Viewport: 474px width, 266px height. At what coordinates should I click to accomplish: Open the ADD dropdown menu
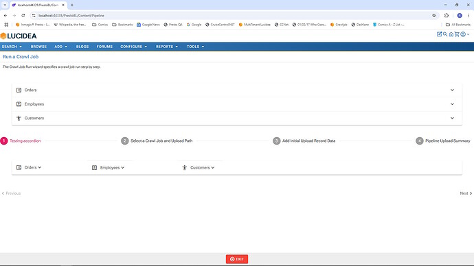[x=60, y=47]
